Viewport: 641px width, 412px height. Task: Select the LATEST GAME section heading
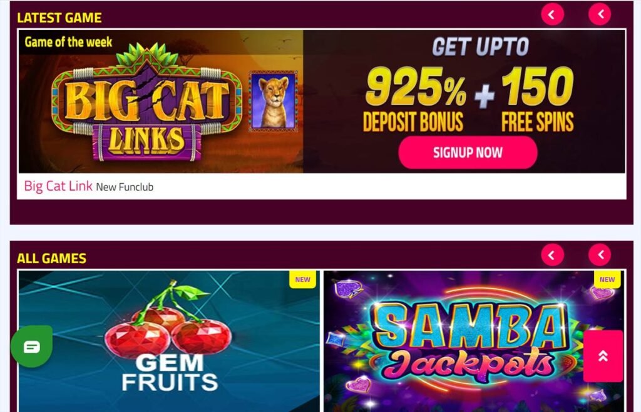pos(59,18)
